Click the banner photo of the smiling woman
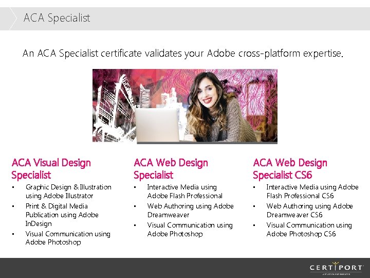The image size is (370, 278). point(185,106)
